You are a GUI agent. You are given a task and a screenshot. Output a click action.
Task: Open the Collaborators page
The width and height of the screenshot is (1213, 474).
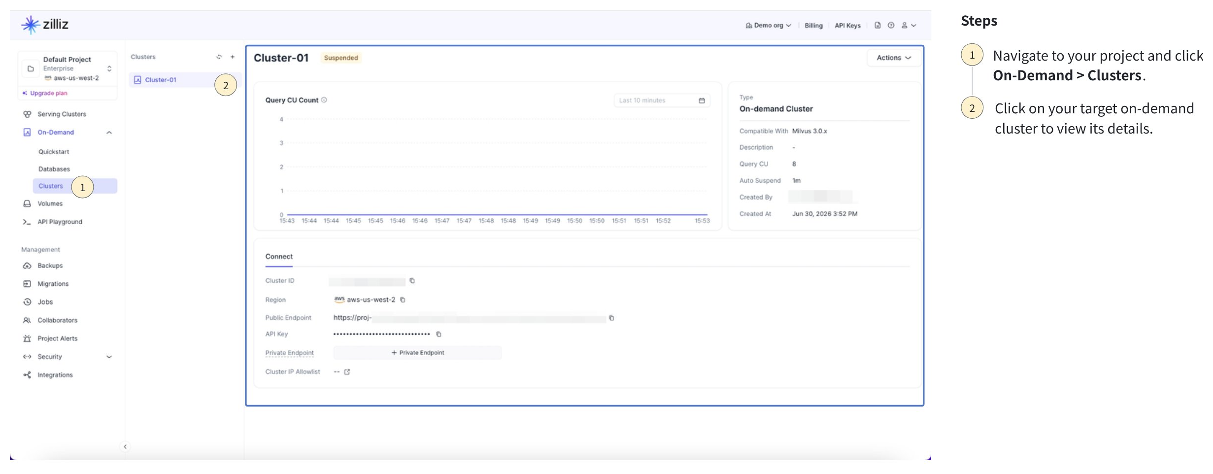[x=58, y=320]
